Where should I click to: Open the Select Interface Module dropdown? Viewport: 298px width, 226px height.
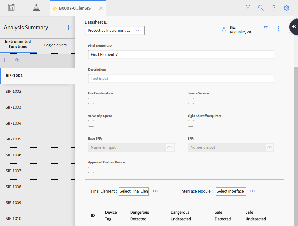click(x=231, y=191)
